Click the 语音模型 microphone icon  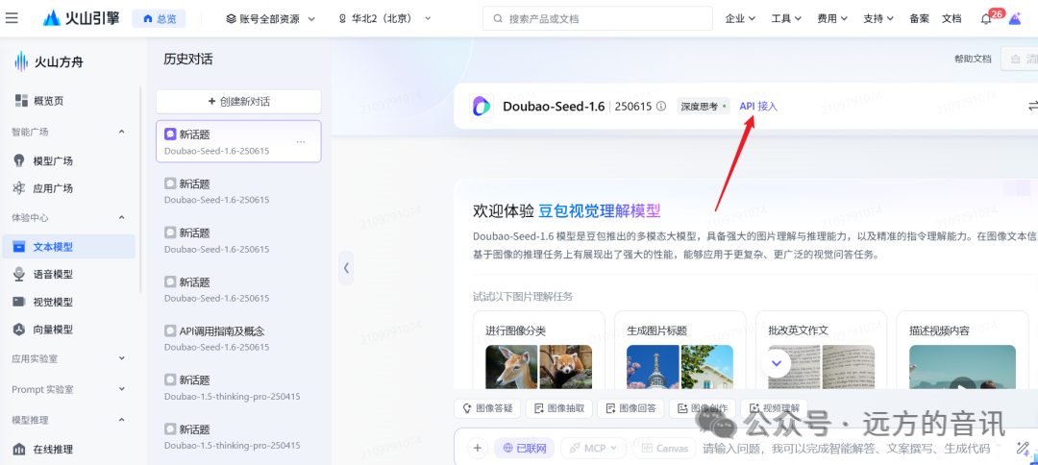[19, 275]
